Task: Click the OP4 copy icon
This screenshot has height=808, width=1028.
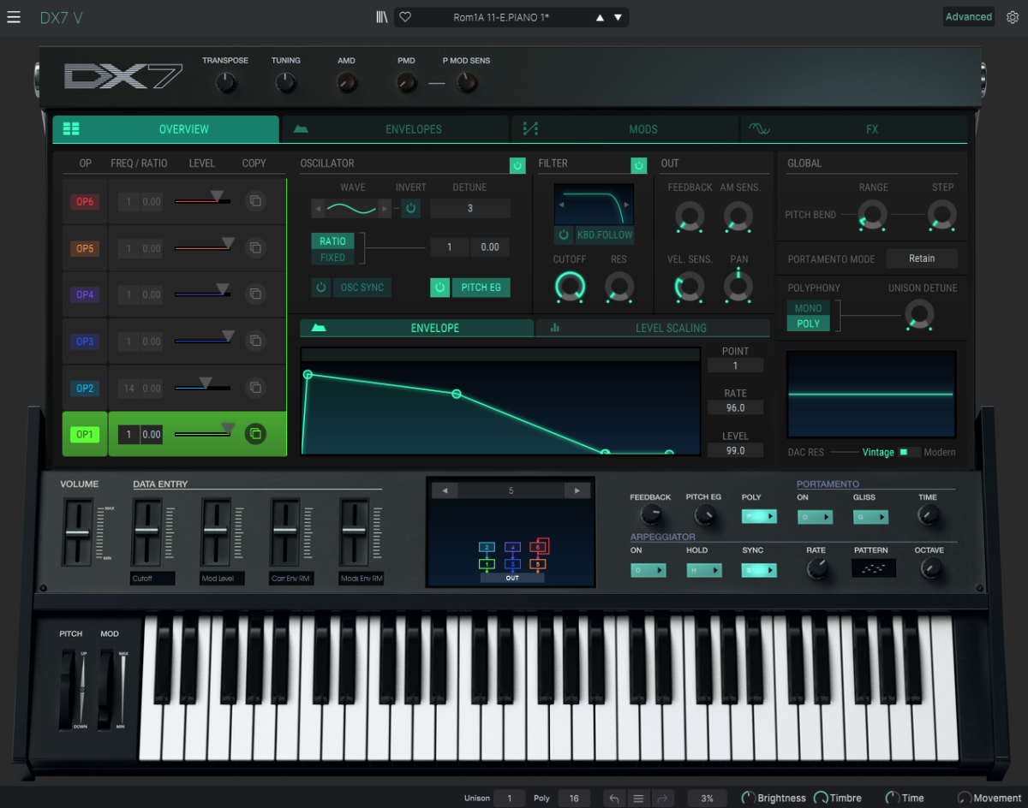Action: click(x=254, y=294)
